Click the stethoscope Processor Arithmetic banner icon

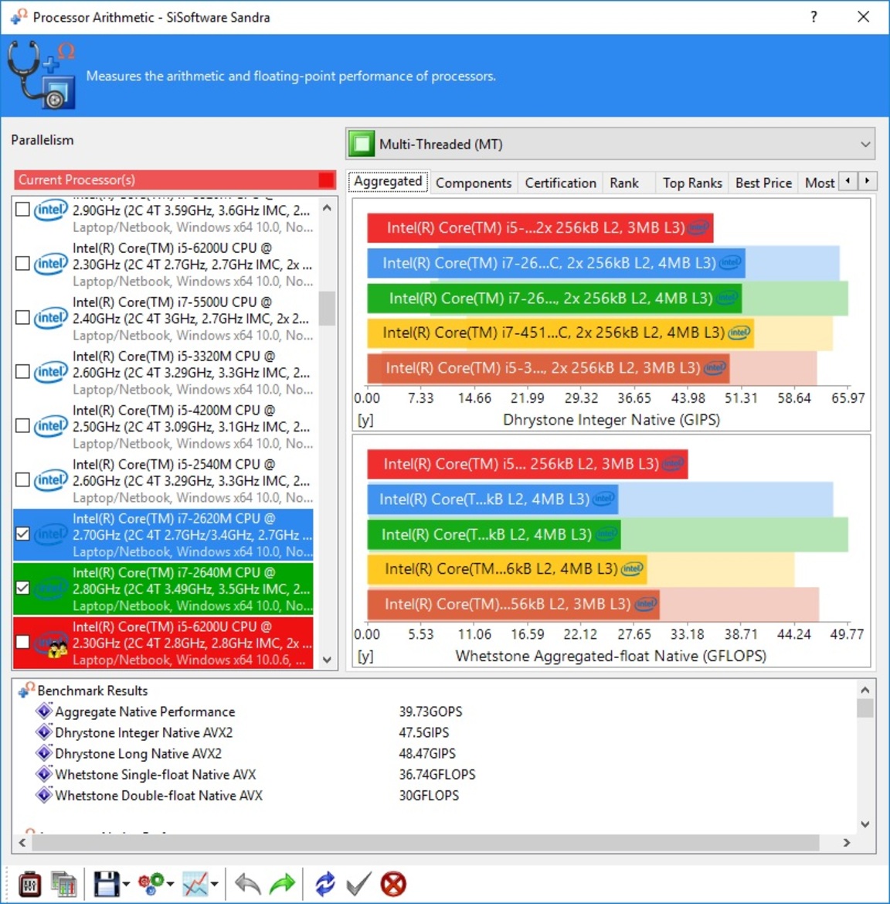coord(42,75)
